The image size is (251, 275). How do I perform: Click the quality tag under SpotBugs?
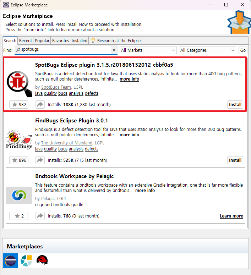(x=50, y=93)
